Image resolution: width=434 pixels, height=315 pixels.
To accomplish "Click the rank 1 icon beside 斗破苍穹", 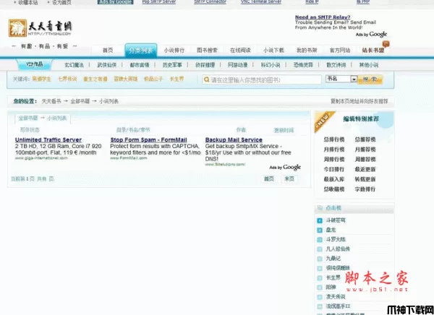I will pos(320,220).
